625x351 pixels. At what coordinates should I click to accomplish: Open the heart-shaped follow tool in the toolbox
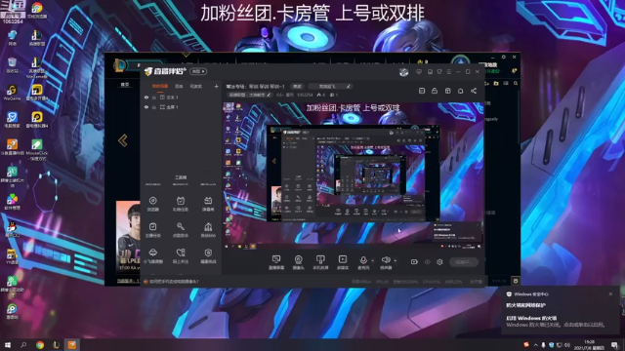(181, 255)
